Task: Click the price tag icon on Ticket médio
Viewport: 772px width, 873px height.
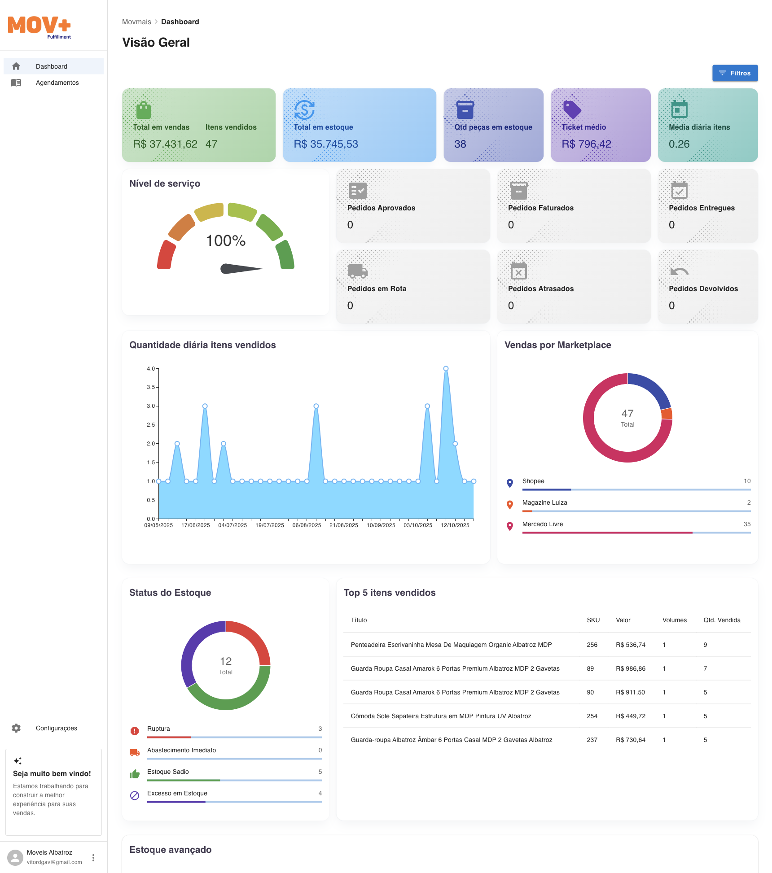Action: coord(572,110)
